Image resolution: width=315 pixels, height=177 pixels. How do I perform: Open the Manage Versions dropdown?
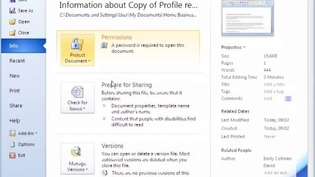77,158
